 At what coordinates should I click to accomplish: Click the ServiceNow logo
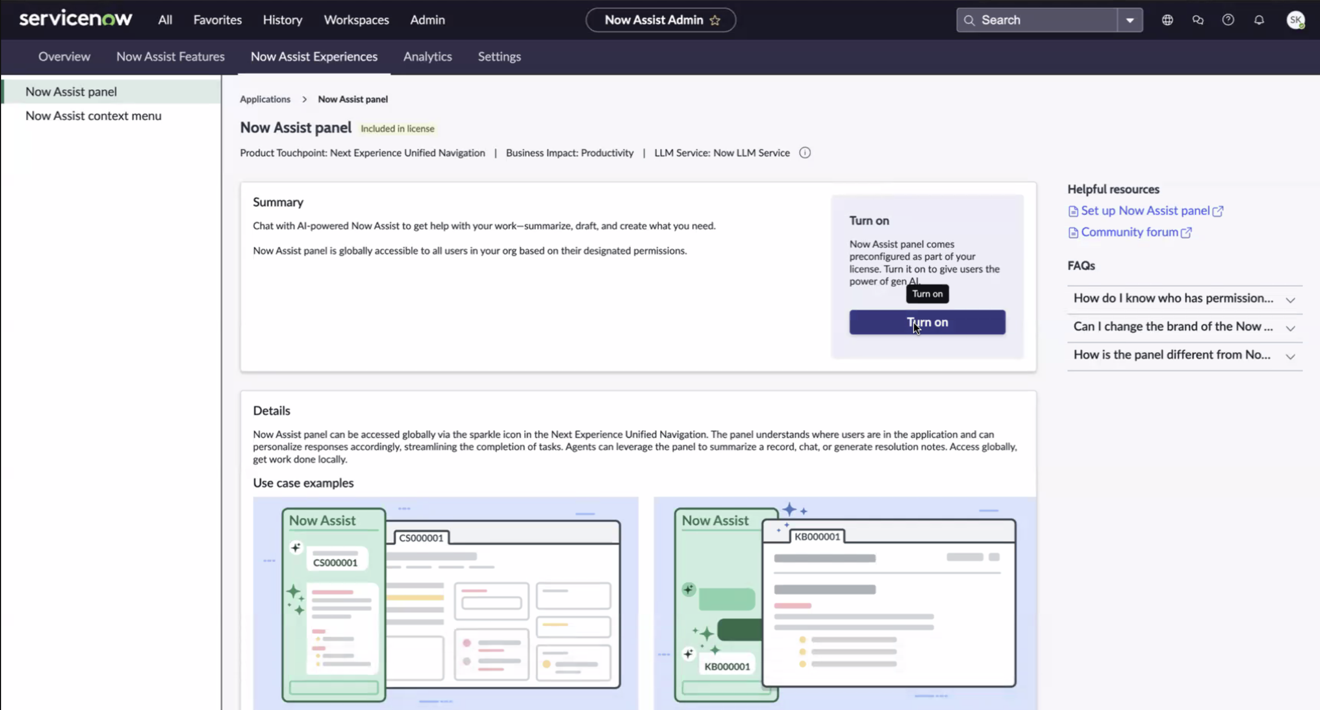(76, 19)
